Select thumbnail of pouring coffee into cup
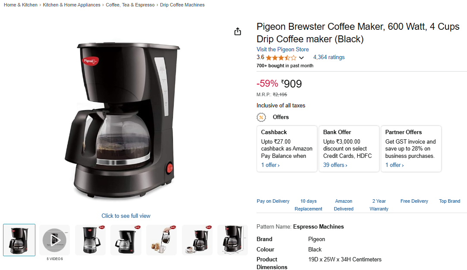The width and height of the screenshot is (467, 270). tap(161, 240)
